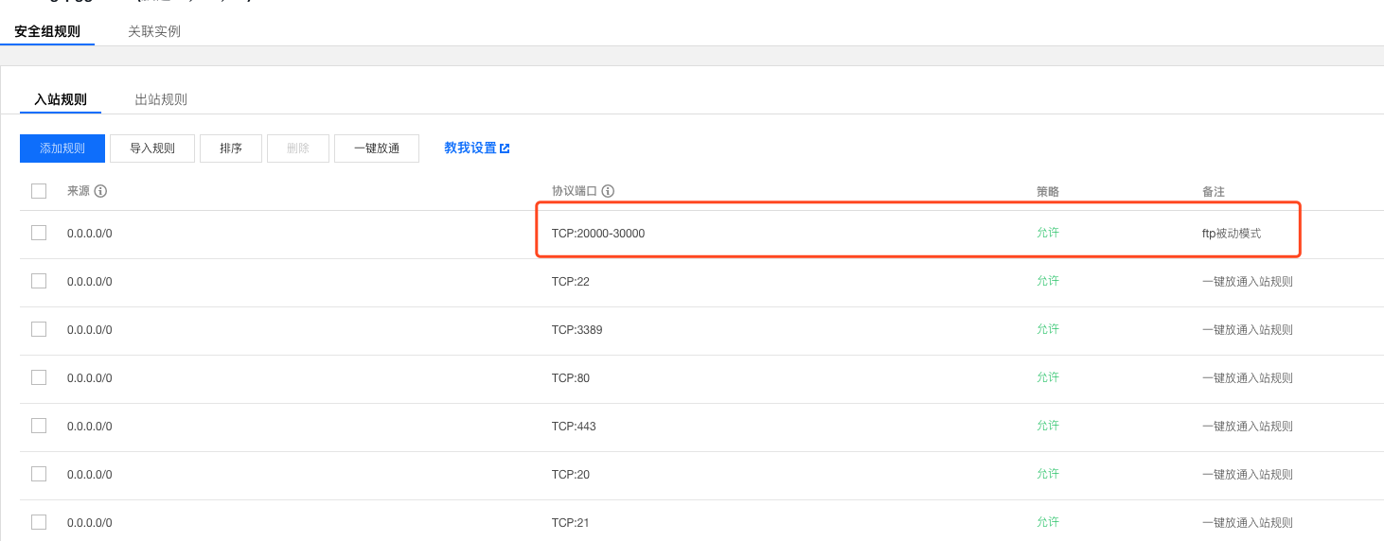Click the 来源 column header

(79, 191)
